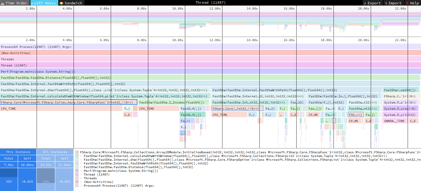Viewport: 421px width, 191px height.
Task: Select the UNMAN..._TIME frame on the right
Action: click(x=395, y=121)
